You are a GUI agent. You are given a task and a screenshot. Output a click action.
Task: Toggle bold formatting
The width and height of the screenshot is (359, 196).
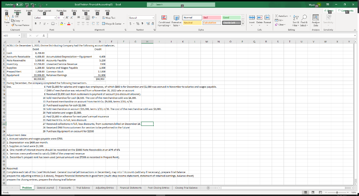click(x=36, y=23)
